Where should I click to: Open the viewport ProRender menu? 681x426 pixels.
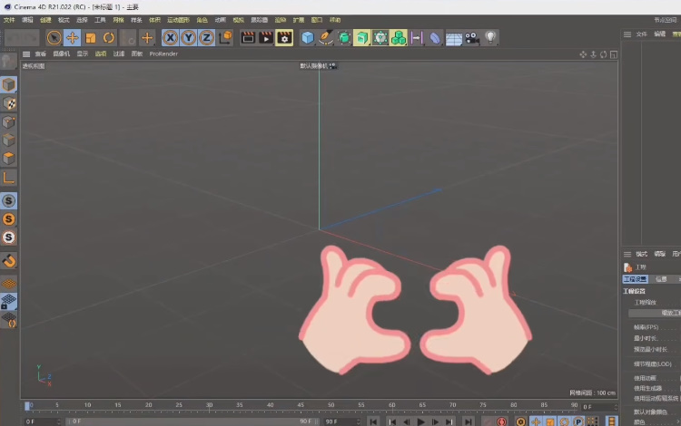click(x=163, y=53)
